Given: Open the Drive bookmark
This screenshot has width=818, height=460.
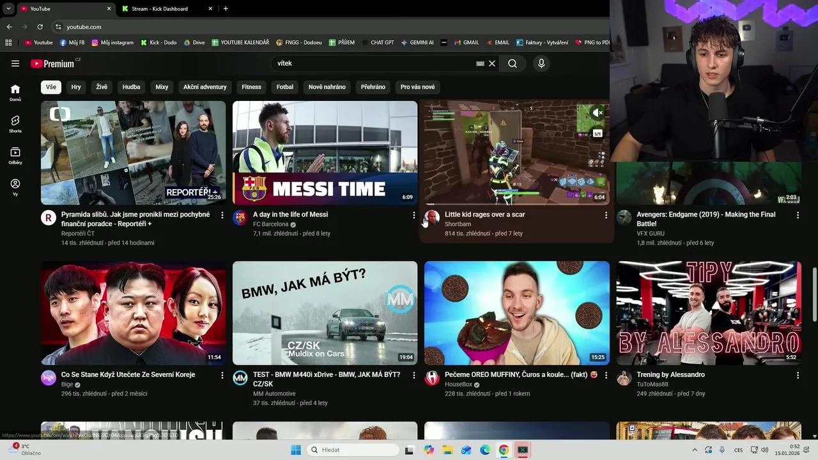Looking at the screenshot, I should tap(194, 43).
